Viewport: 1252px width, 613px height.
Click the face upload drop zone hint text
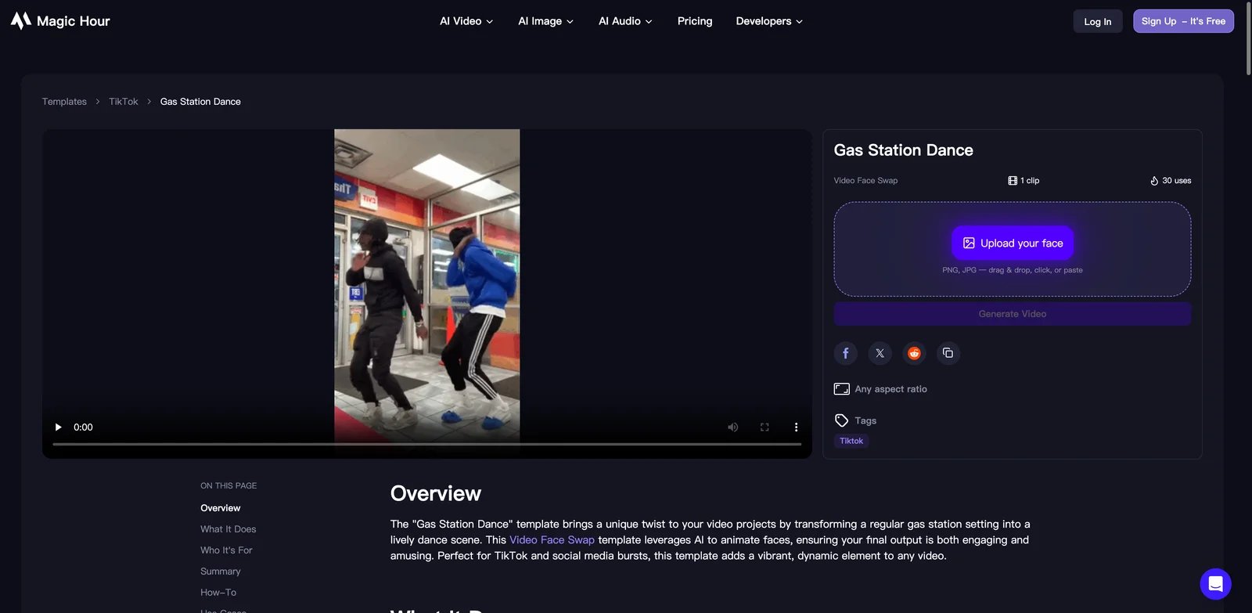point(1013,270)
